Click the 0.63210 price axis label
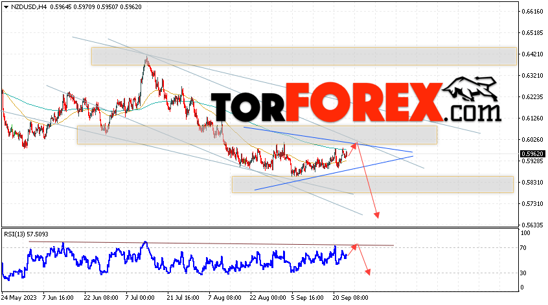This screenshot has width=548, height=305. [532, 76]
